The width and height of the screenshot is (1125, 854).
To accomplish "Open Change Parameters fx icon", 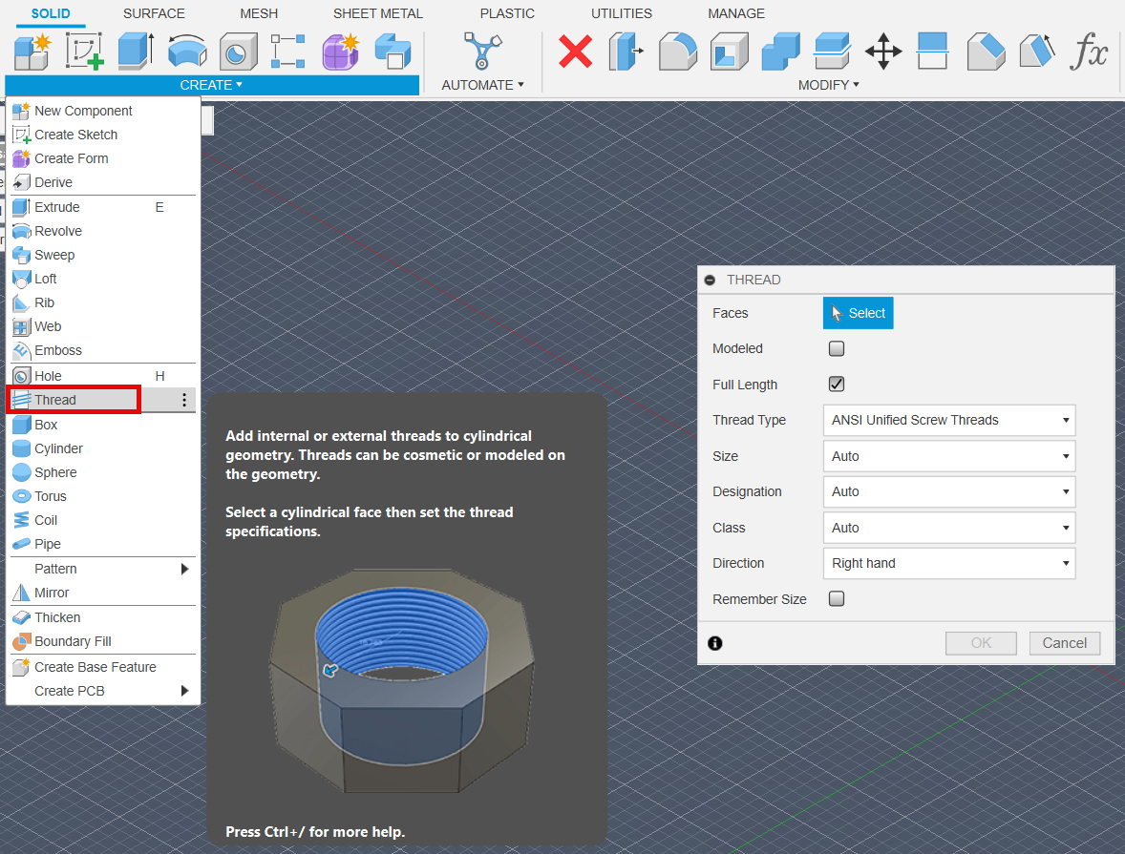I will coord(1089,51).
